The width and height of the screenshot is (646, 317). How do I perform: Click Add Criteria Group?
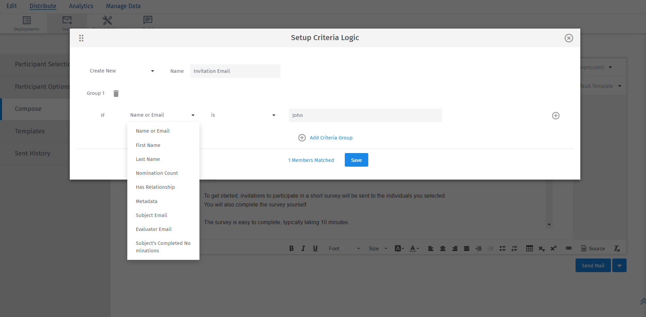pos(325,137)
